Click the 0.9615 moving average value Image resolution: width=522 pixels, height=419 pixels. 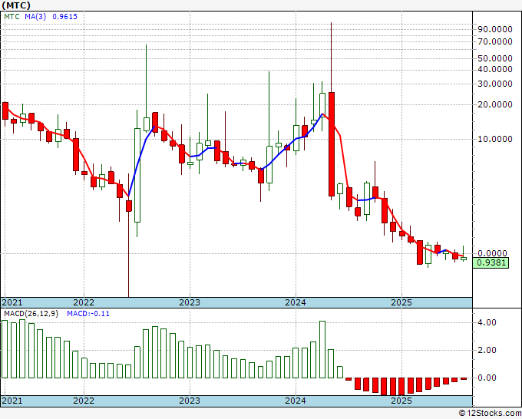point(65,16)
